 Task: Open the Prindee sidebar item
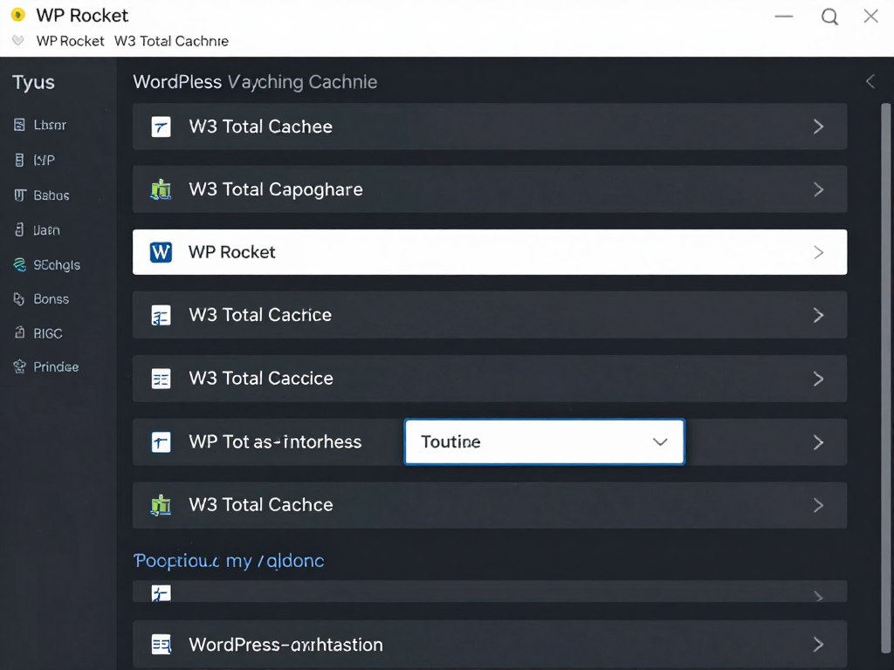click(56, 366)
